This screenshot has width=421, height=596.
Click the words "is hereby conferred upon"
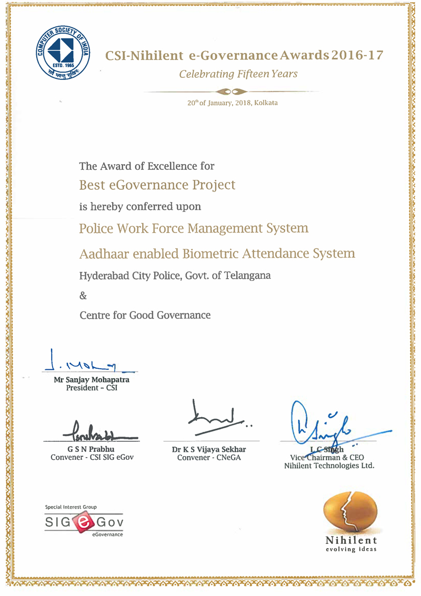(x=140, y=206)
